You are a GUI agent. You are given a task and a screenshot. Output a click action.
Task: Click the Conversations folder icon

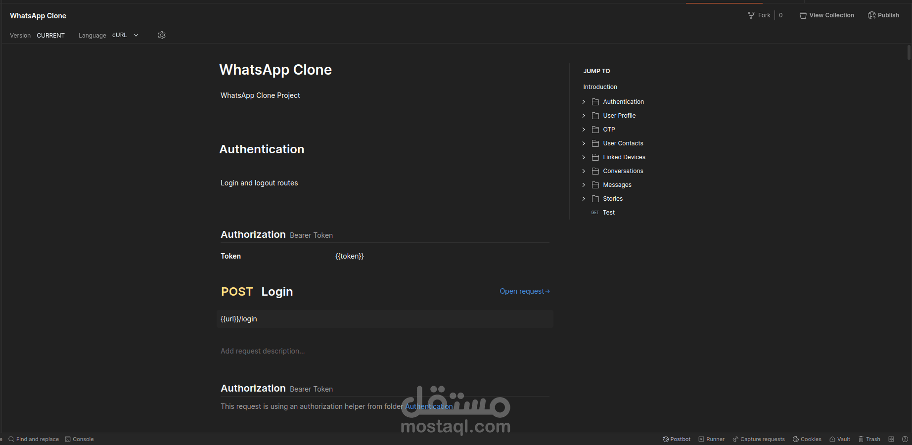595,171
